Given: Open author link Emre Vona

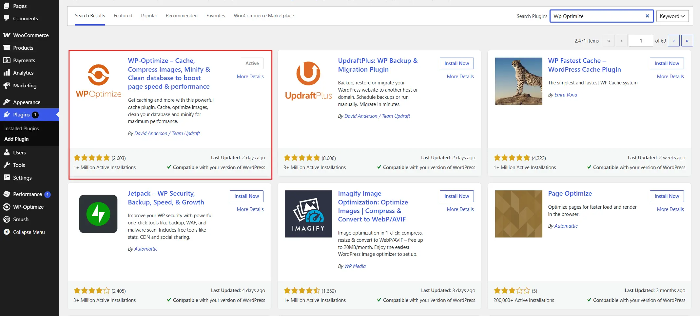Looking at the screenshot, I should 566,95.
